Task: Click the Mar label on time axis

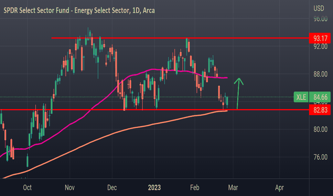Action: 233,187
